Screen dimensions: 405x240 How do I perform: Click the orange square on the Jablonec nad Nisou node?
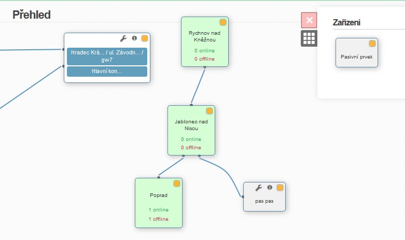(210, 111)
